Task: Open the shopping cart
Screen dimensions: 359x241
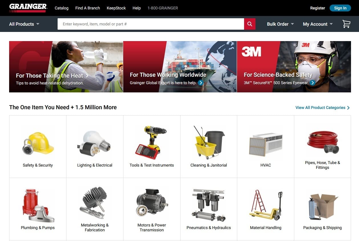Action: point(346,24)
